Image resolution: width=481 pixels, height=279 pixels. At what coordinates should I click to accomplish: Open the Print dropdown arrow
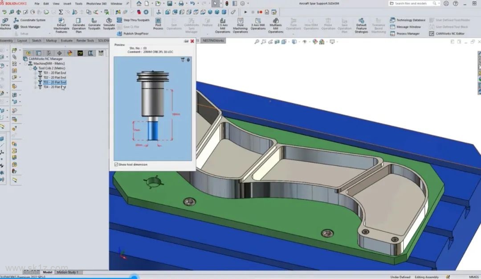click(186, 4)
